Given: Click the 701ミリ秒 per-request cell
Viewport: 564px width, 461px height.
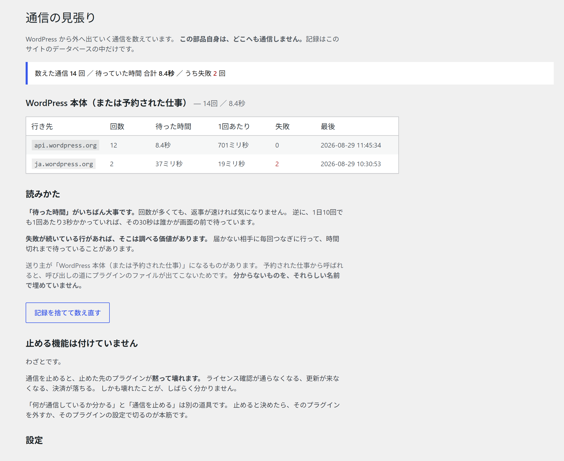Looking at the screenshot, I should pos(233,145).
